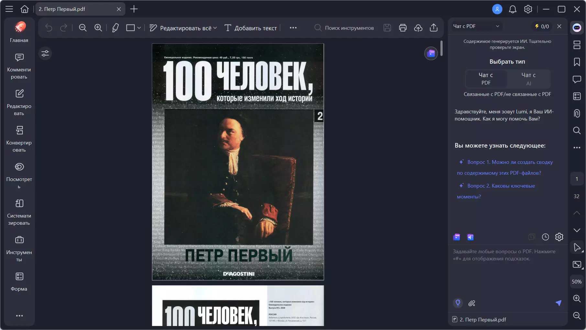Switch to Чат с AI type
586x330 pixels.
(528, 79)
